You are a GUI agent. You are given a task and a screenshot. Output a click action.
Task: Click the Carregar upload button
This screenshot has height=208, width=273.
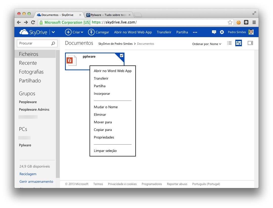click(98, 32)
